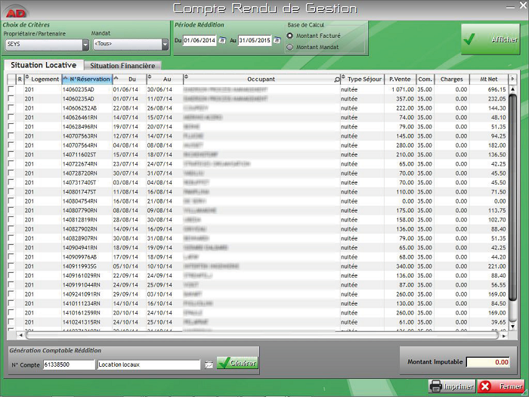The height and width of the screenshot is (397, 529).
Task: Click the search icon in Occupant column
Action: coord(337,79)
